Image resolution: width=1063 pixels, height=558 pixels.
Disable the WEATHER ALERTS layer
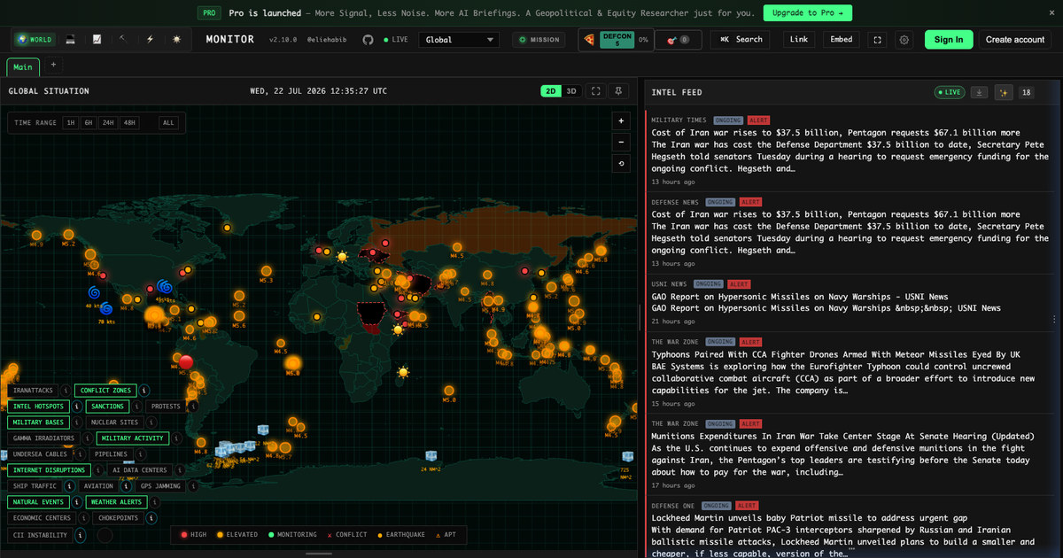pos(116,502)
